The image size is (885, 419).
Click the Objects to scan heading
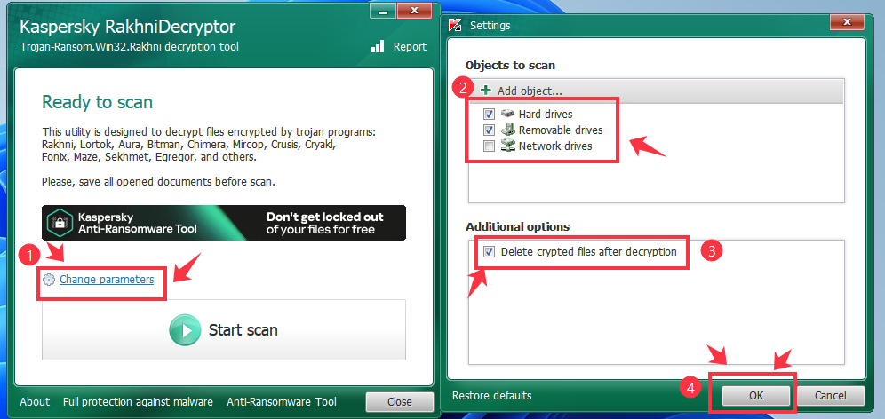point(510,66)
